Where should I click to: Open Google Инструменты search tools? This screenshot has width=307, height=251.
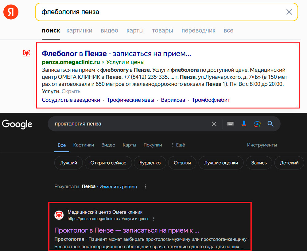pos(262,145)
